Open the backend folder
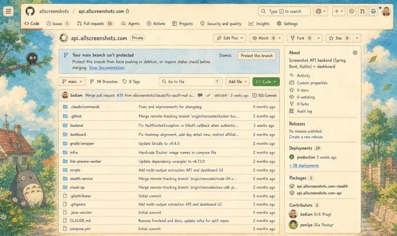The image size is (397, 236). click(76, 125)
